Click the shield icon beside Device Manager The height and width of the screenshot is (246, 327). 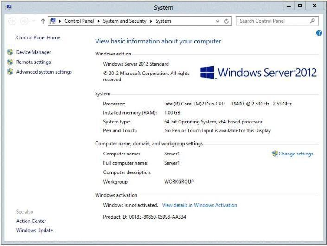[10, 53]
